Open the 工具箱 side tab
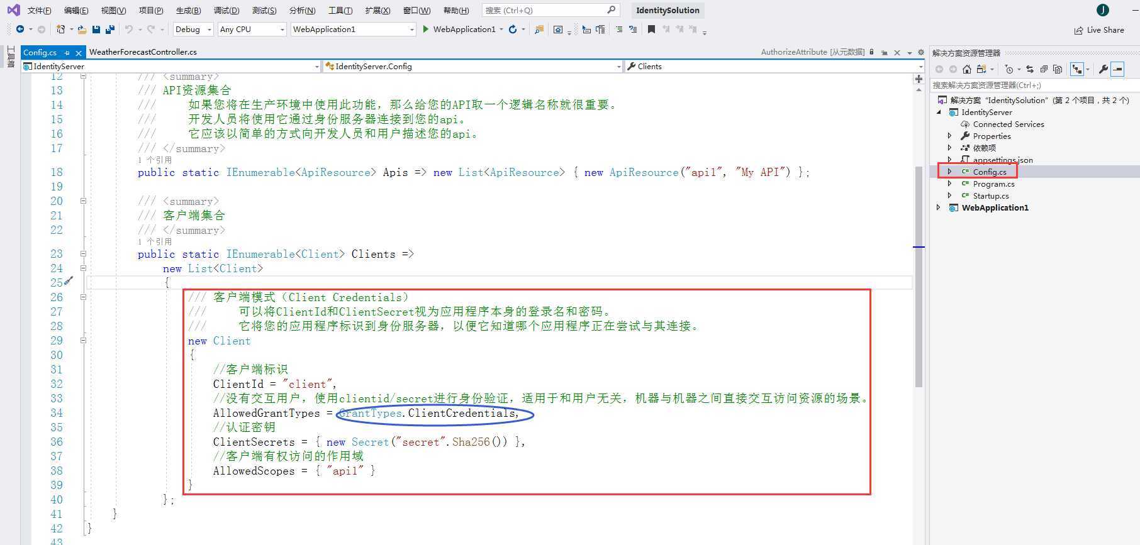Viewport: 1140px width, 545px height. [x=11, y=57]
